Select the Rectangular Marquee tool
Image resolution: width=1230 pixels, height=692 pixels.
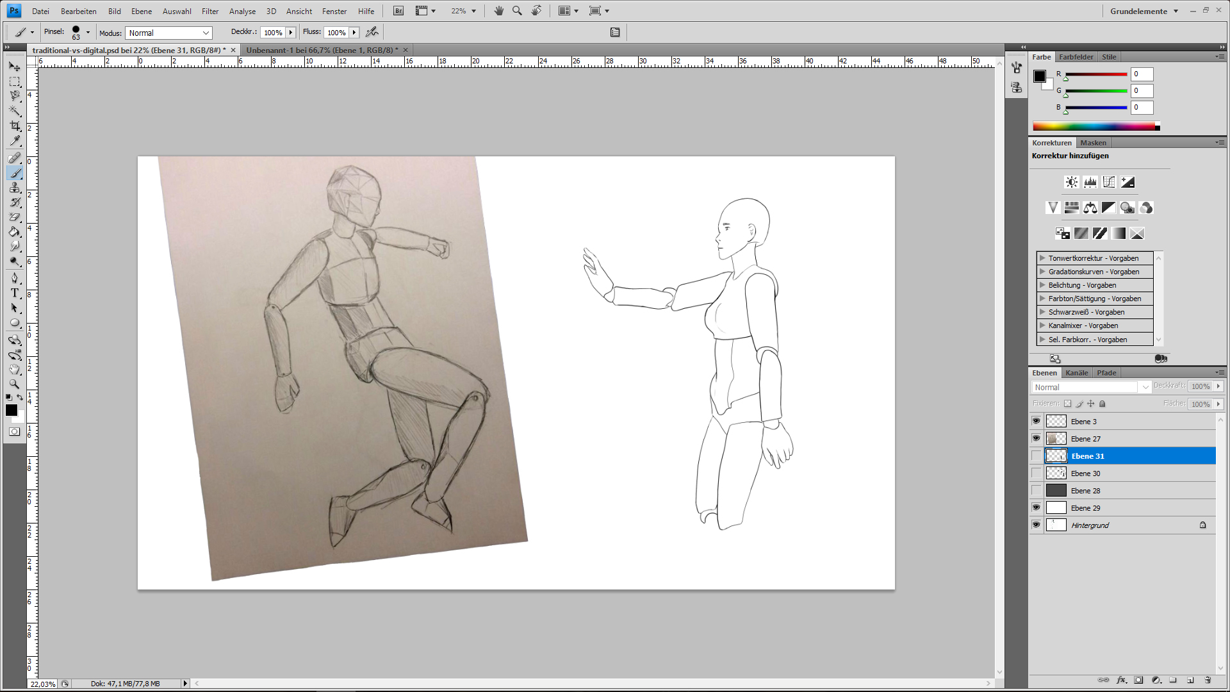(14, 81)
